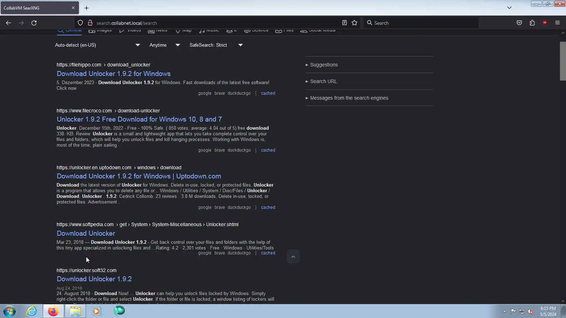Focus the Firefox Search box

[421, 23]
